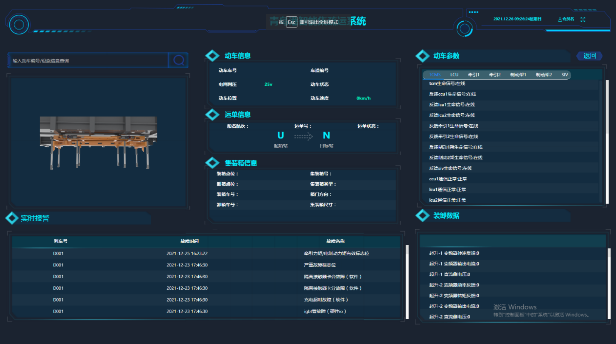Image resolution: width=616 pixels, height=344 pixels.
Task: Click the diamond icon beside 集装箱信息
Action: click(212, 163)
